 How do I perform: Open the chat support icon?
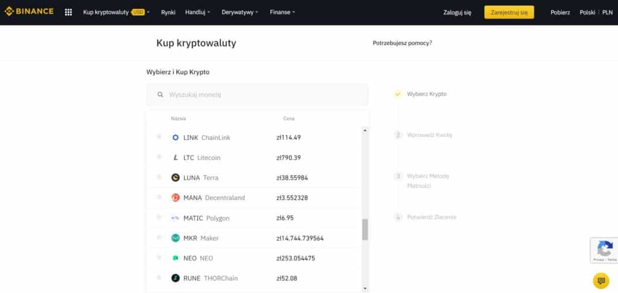tap(601, 281)
